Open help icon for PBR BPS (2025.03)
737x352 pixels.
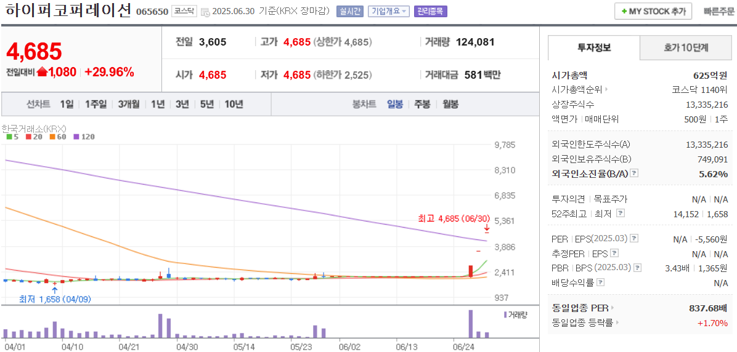click(x=637, y=268)
